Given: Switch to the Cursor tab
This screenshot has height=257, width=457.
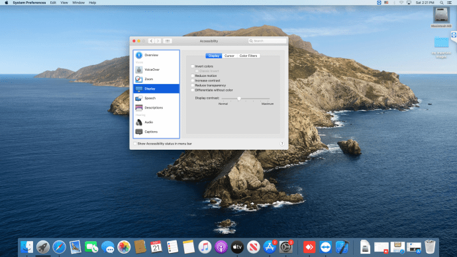Looking at the screenshot, I should [x=229, y=56].
